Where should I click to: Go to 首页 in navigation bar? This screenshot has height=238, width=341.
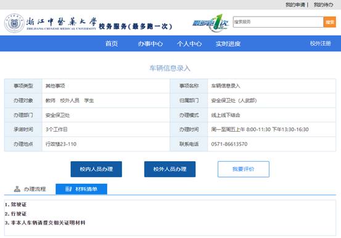tap(112, 44)
